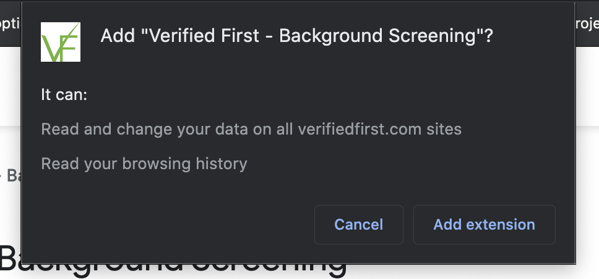This screenshot has height=279, width=599.
Task: Click the word "sites" ending the first permission
Action: click(444, 129)
